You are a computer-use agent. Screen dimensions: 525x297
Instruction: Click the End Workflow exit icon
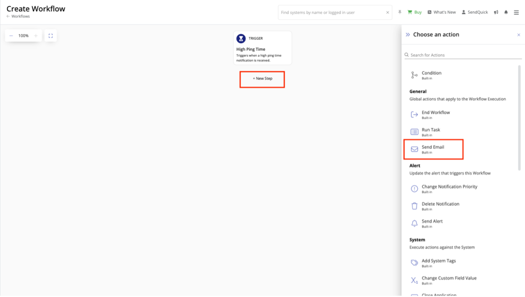point(414,115)
